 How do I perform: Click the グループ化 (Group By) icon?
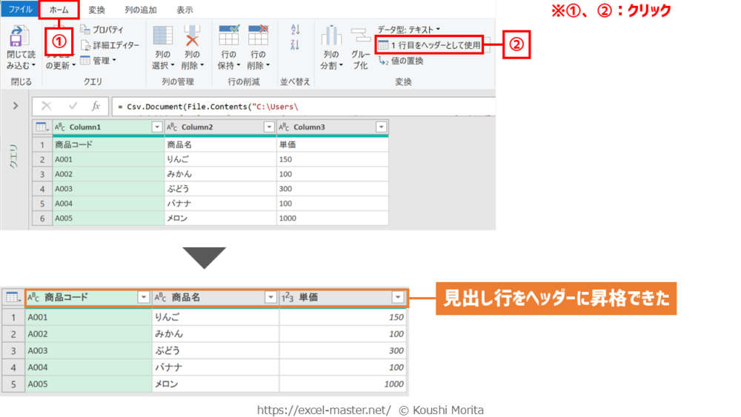[x=360, y=37]
